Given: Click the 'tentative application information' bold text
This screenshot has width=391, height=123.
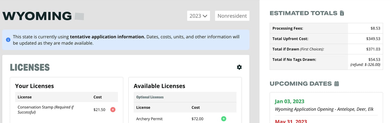Looking at the screenshot, I should pyautogui.click(x=108, y=37).
